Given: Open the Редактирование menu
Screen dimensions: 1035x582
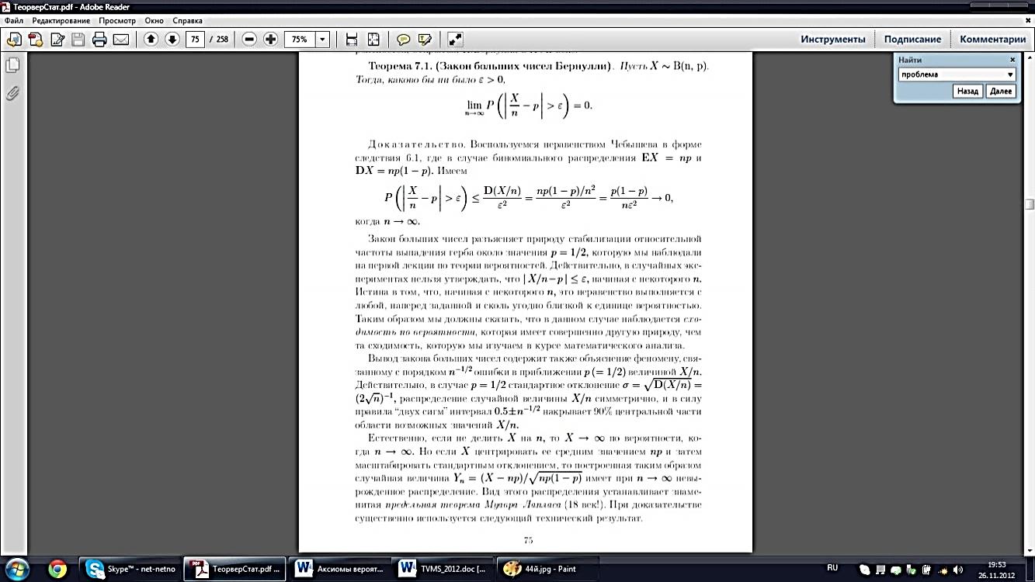Looking at the screenshot, I should click(61, 20).
